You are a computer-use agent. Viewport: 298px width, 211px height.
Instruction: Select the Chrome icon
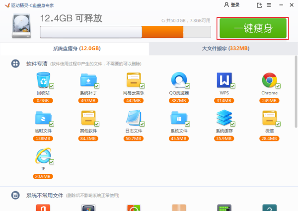(269, 80)
